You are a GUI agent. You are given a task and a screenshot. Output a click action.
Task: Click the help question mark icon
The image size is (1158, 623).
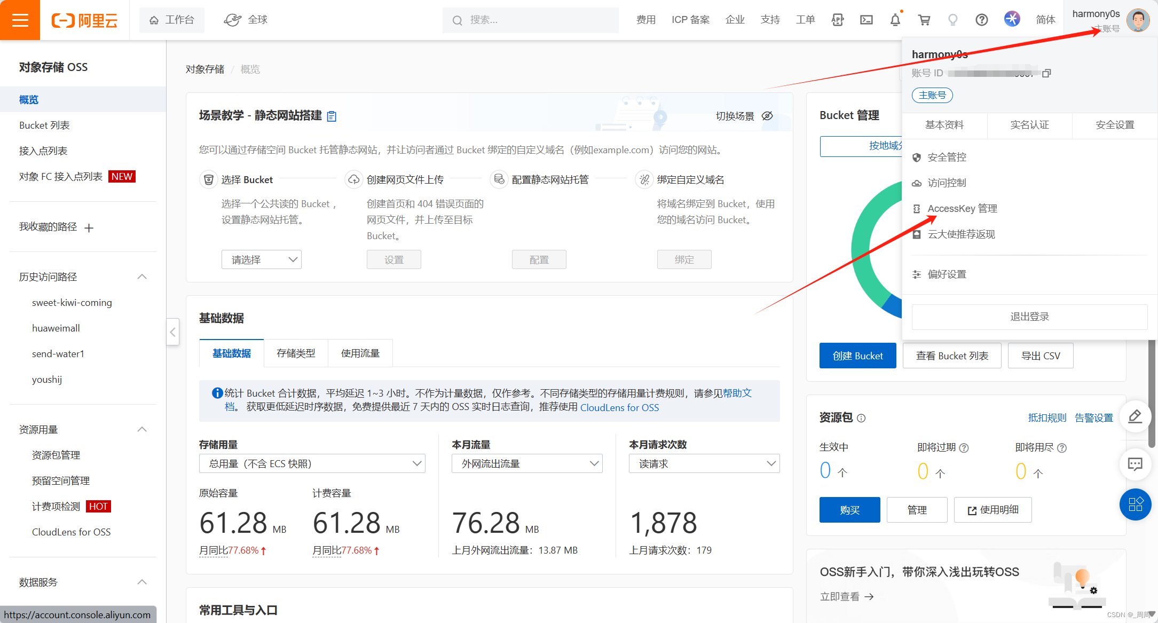[x=981, y=20]
